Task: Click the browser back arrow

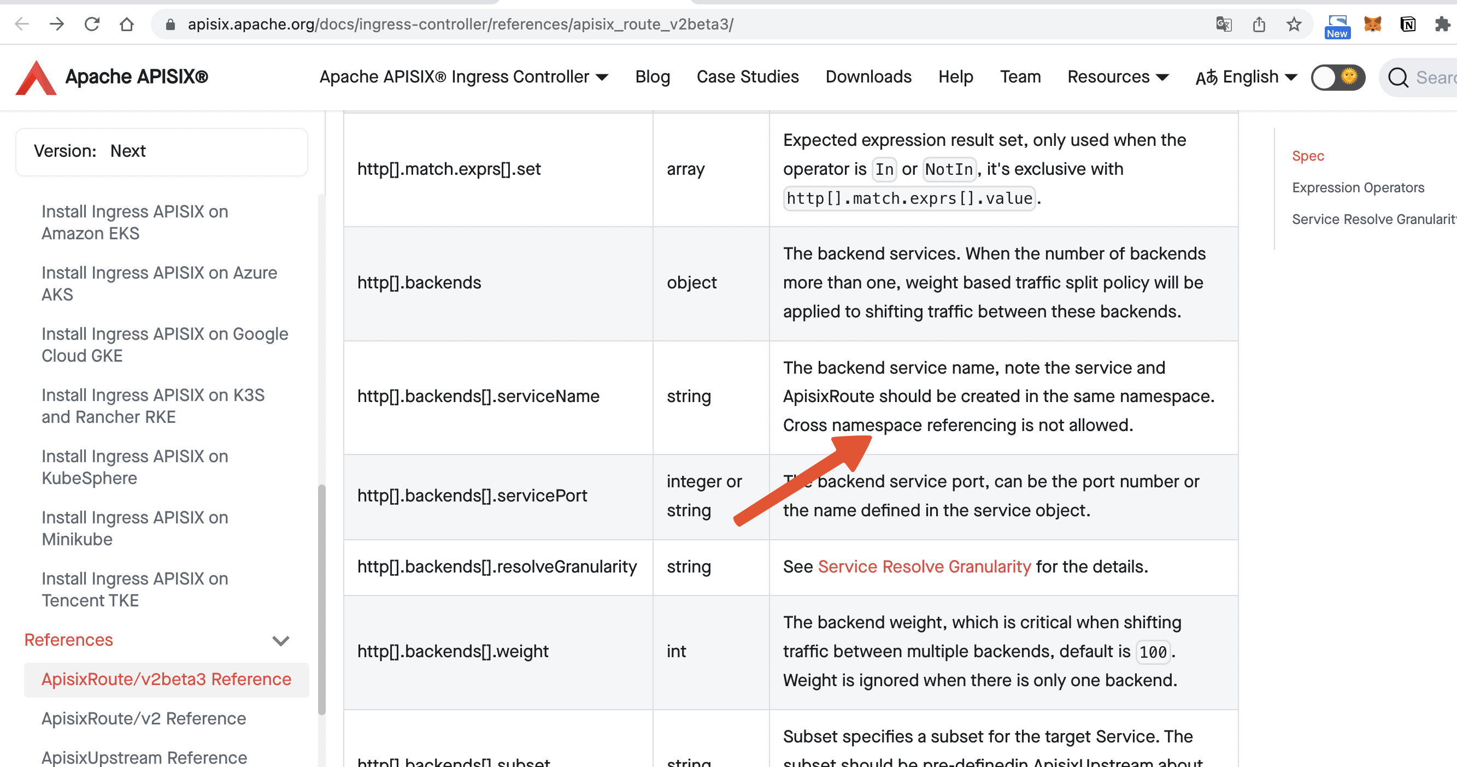Action: pos(21,23)
